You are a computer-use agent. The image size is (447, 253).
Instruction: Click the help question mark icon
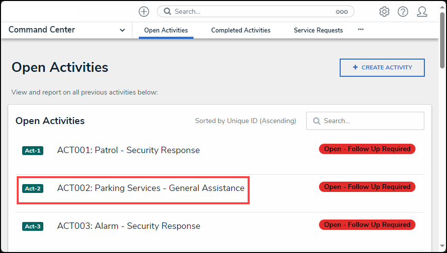403,11
